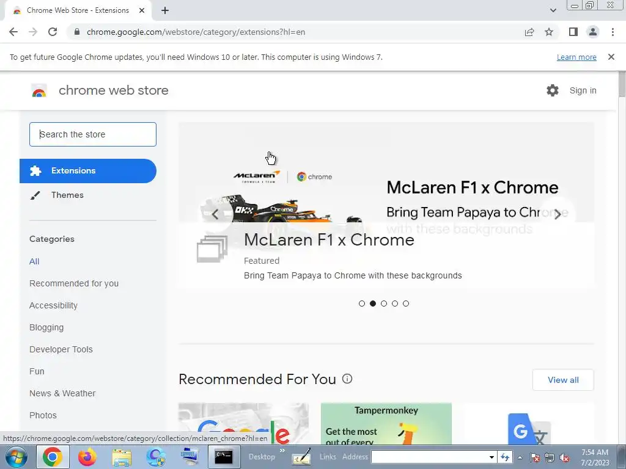The height and width of the screenshot is (469, 626).
Task: Click the taskbar Address input field
Action: tap(430, 457)
